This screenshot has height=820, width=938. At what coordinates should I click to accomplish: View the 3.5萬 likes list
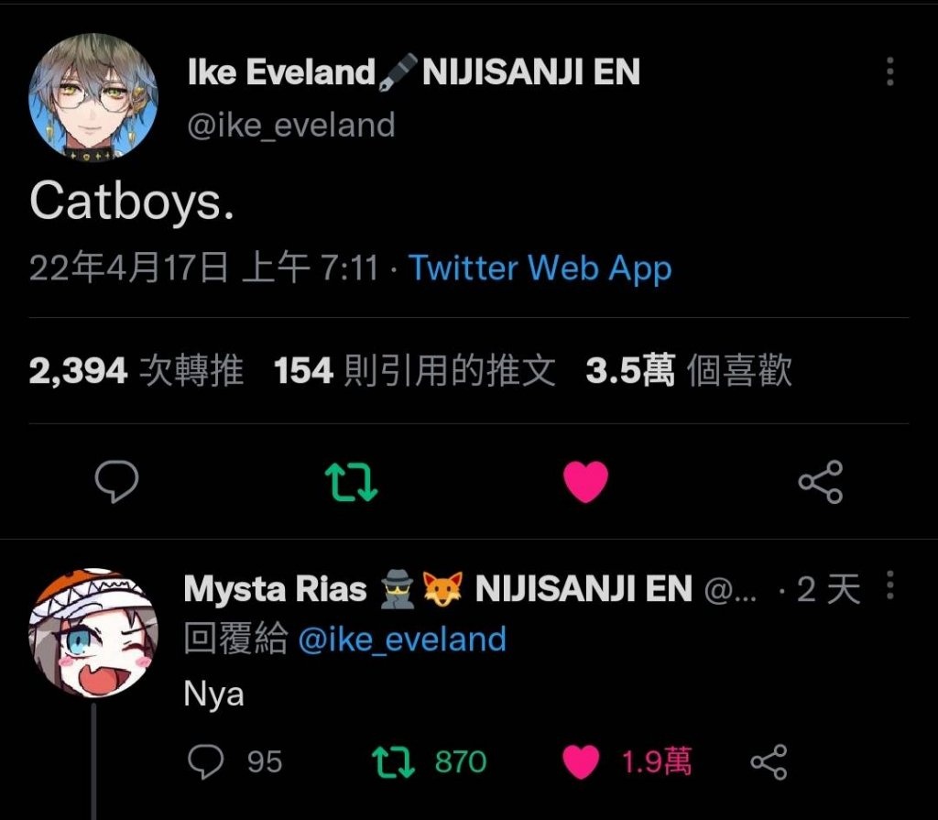pyautogui.click(x=689, y=370)
